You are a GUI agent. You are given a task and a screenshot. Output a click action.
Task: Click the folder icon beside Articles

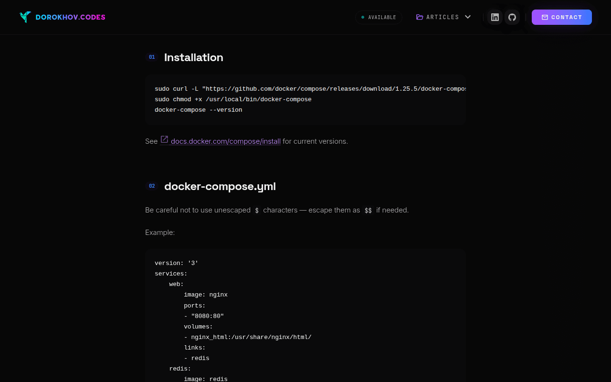(420, 17)
